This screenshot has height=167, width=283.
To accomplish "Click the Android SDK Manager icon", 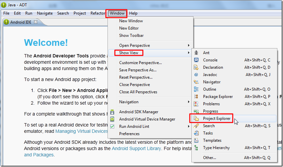I will [x=112, y=112].
